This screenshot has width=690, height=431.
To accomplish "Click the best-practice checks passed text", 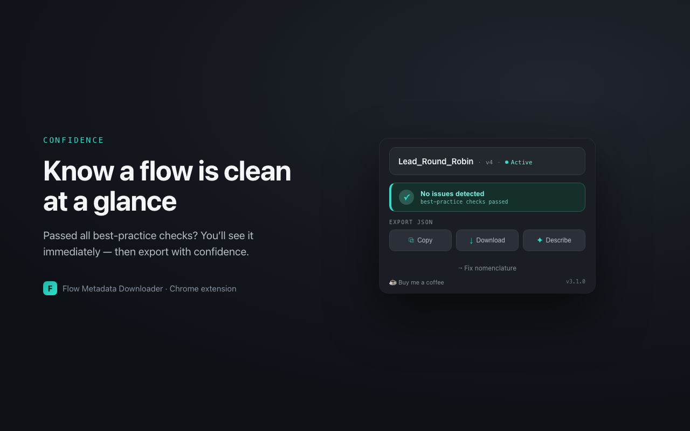I will click(x=464, y=202).
